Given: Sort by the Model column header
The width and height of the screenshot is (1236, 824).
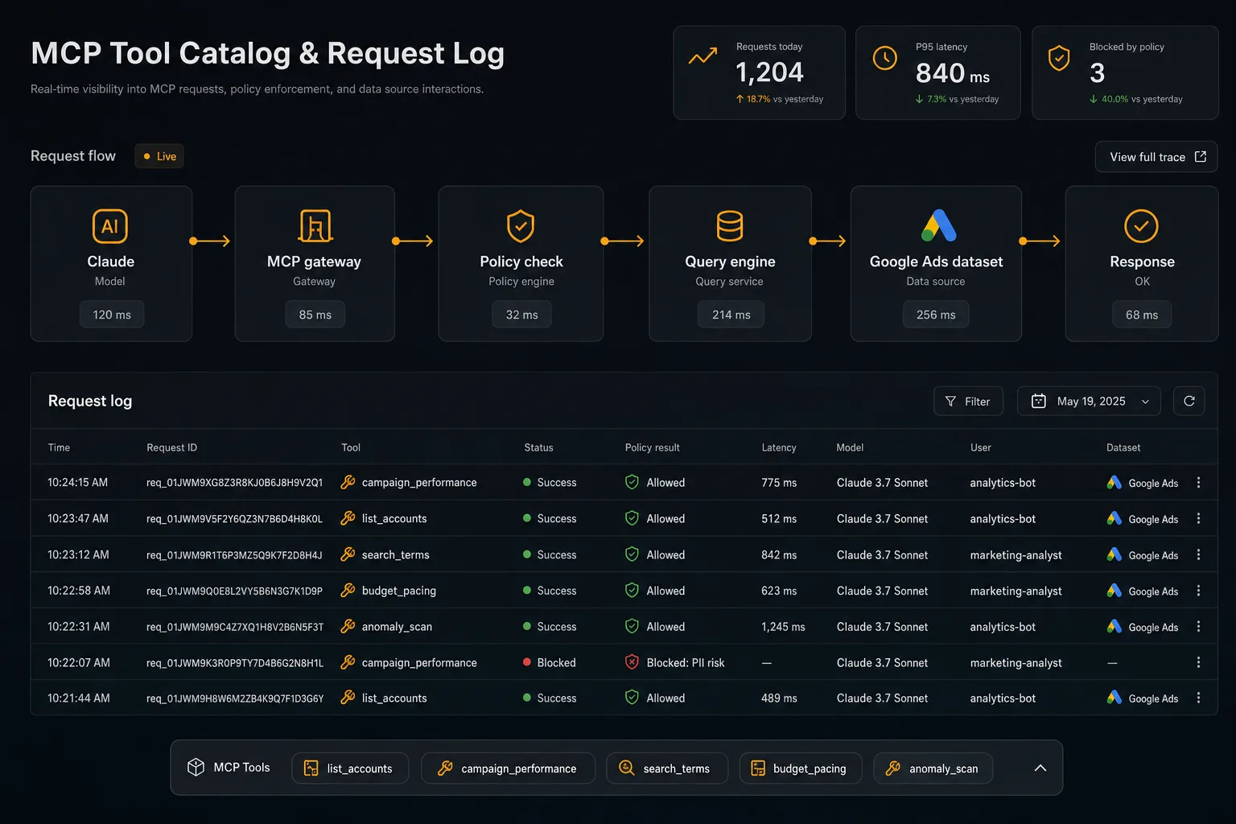Looking at the screenshot, I should point(850,447).
